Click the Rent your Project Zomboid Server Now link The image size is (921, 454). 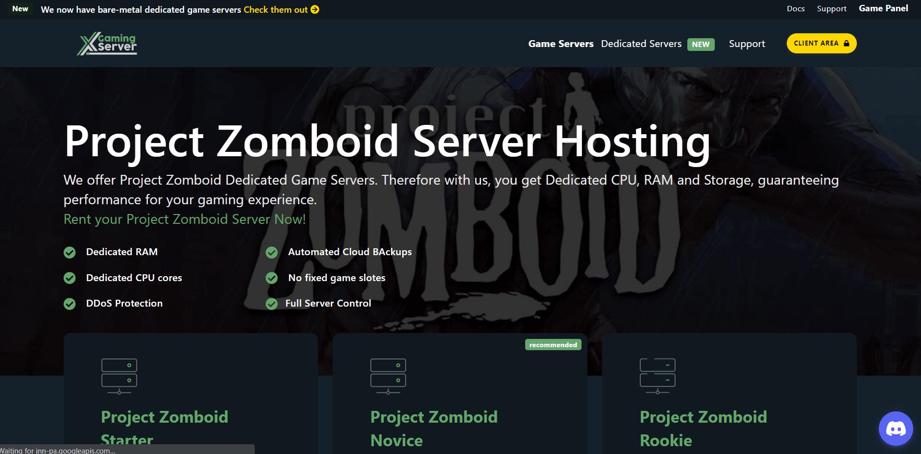coord(184,219)
